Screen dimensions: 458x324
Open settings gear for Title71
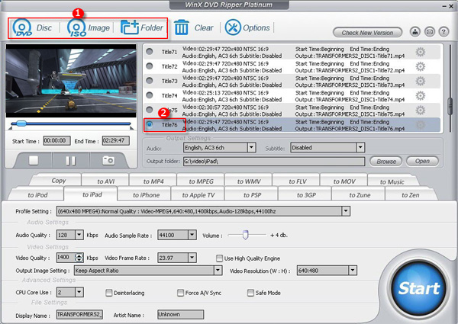click(421, 52)
